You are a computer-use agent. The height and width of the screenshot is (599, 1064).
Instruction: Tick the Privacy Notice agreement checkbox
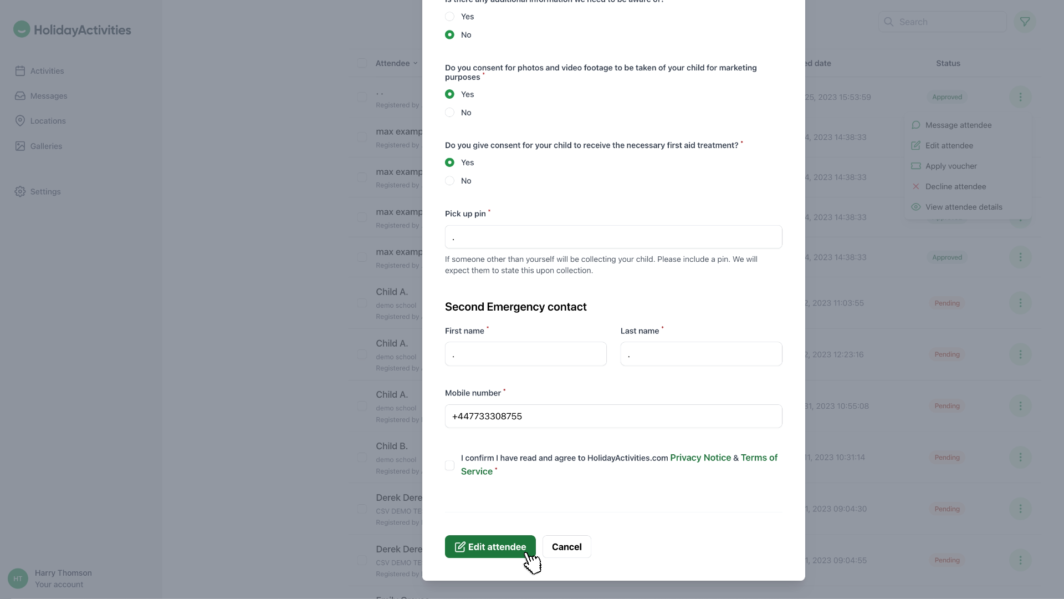coord(449,465)
